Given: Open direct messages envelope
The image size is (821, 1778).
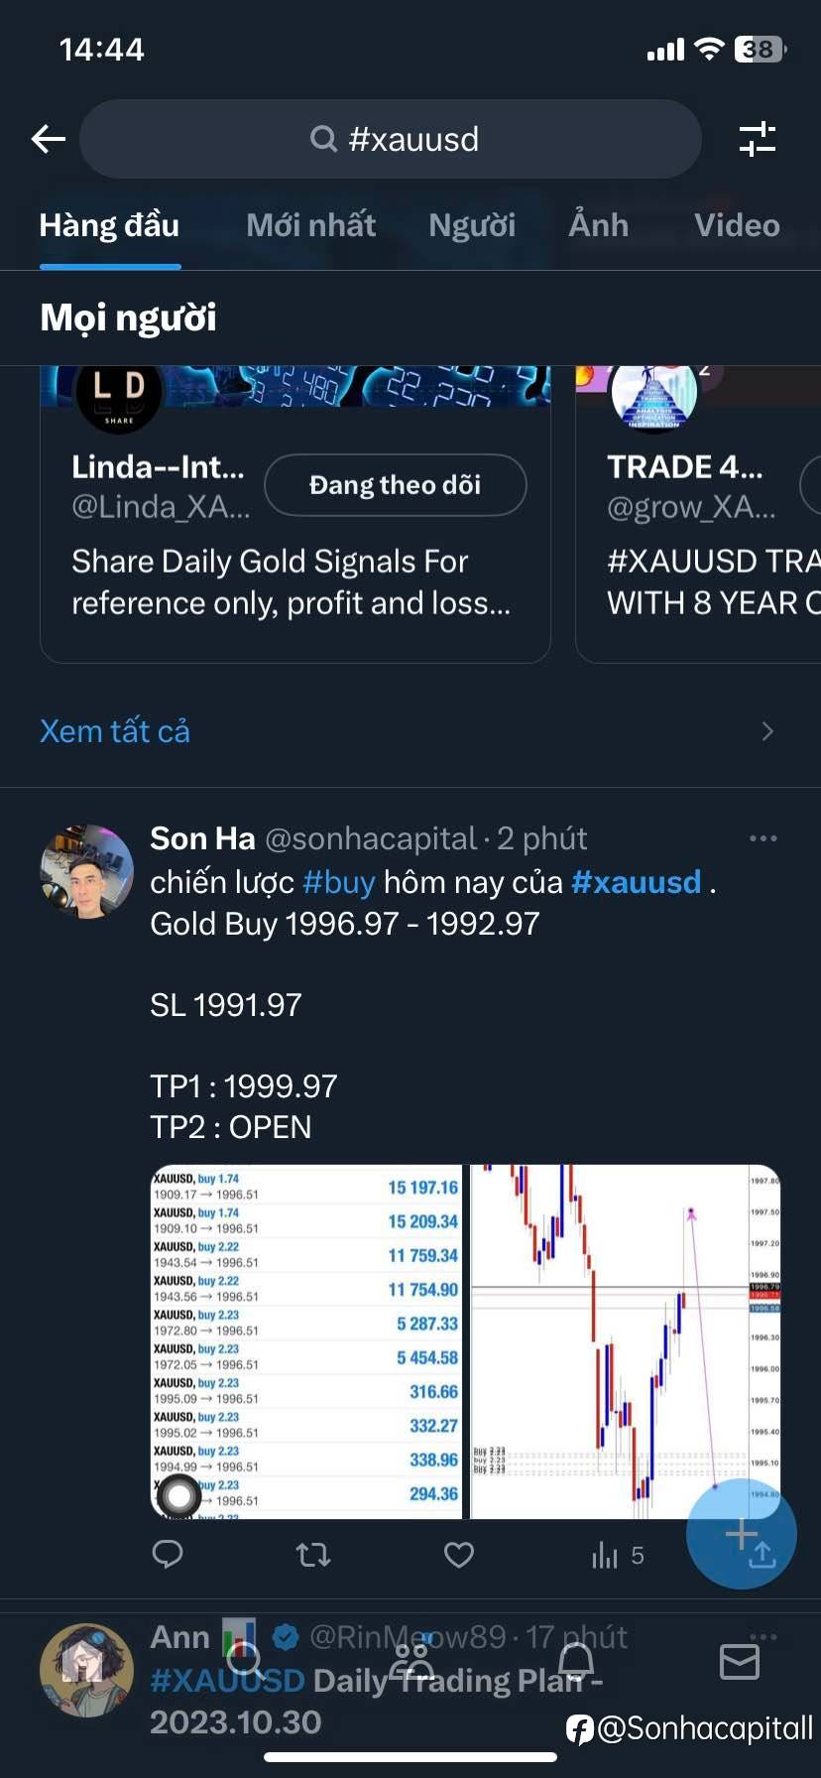Looking at the screenshot, I should [739, 1661].
